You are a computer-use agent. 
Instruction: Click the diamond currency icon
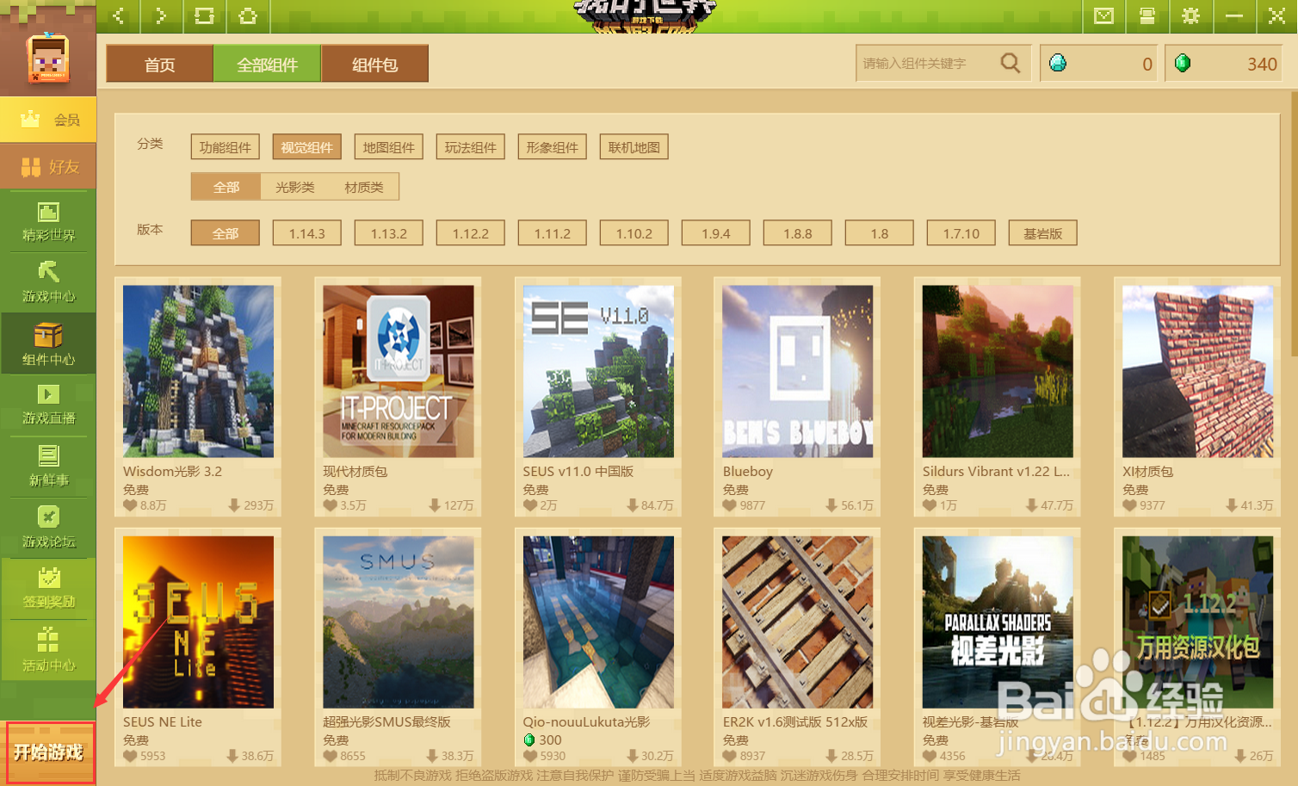pos(1058,63)
